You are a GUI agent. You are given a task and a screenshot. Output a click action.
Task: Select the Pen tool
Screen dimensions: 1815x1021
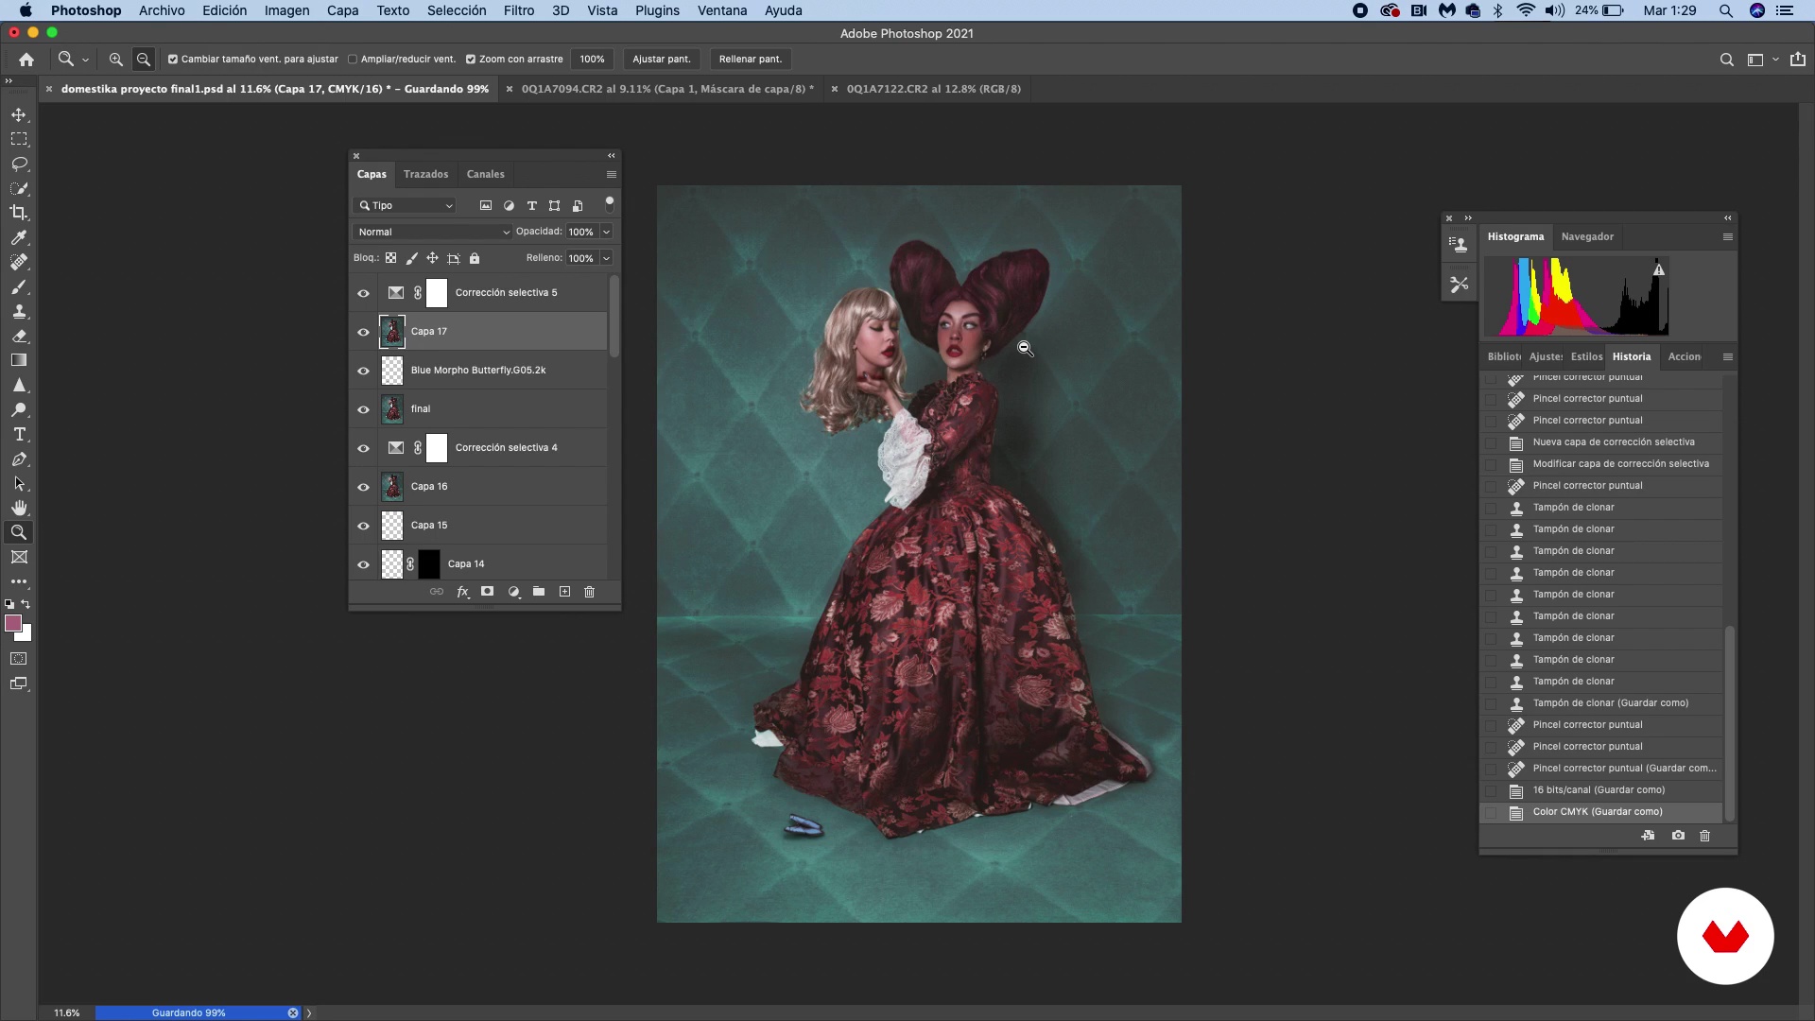pos(19,459)
